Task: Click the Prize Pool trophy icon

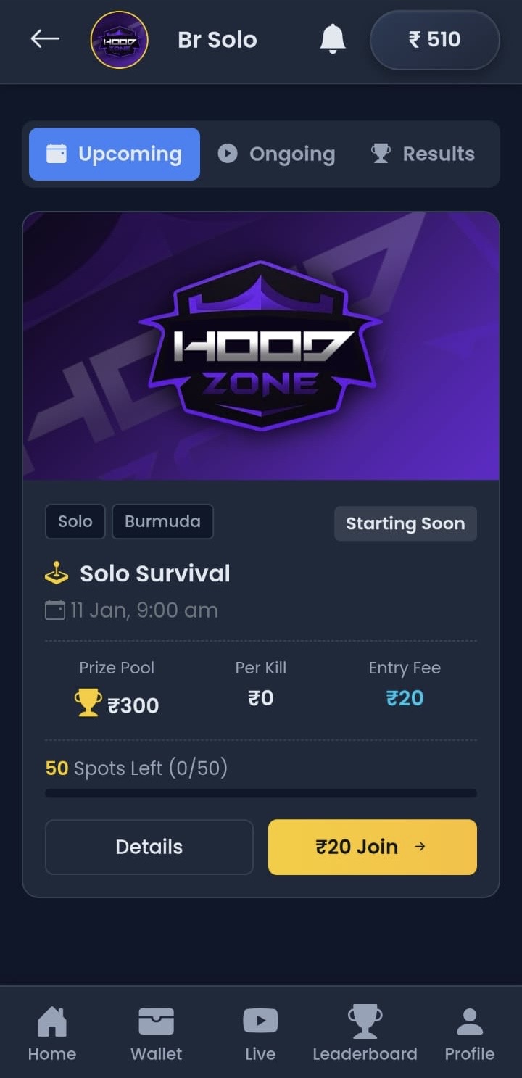Action: [x=88, y=703]
